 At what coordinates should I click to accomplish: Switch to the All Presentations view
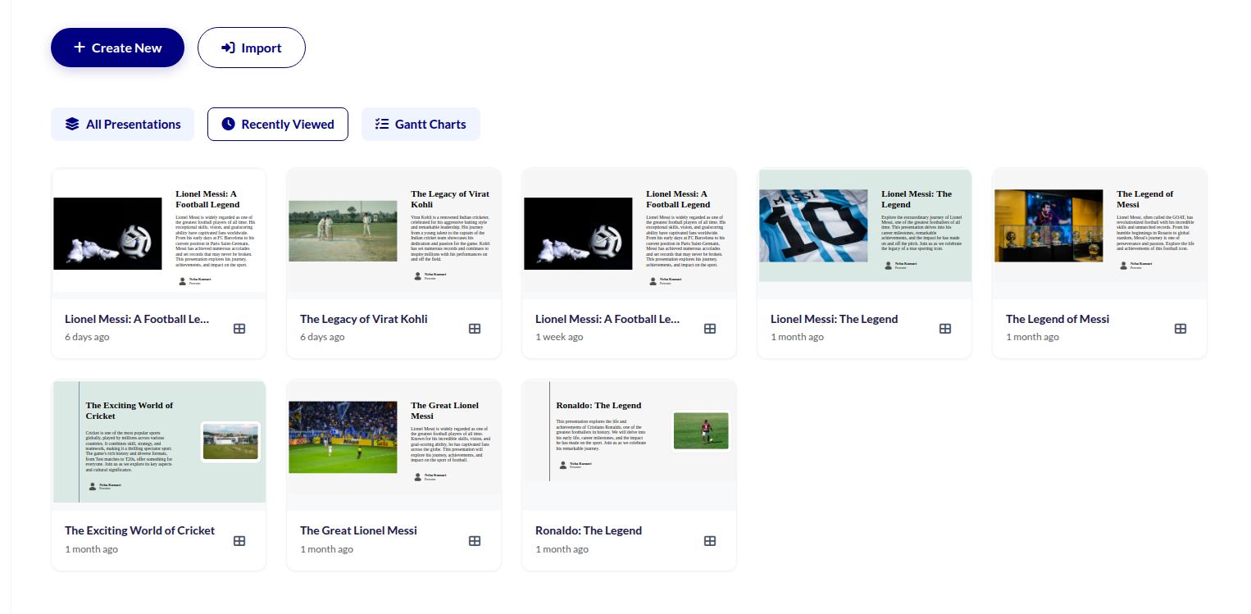tap(122, 124)
